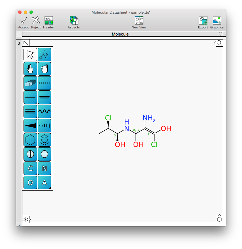Pick the single bond tool
242x249 pixels.
pyautogui.click(x=30, y=97)
